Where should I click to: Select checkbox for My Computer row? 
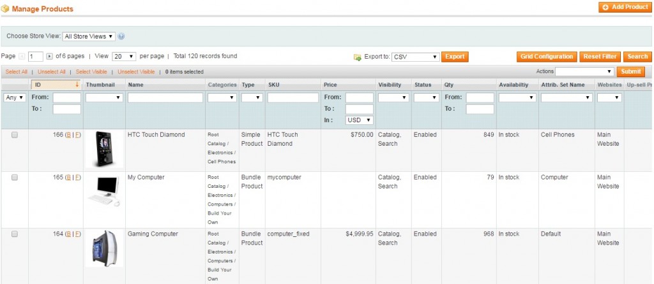click(x=15, y=178)
